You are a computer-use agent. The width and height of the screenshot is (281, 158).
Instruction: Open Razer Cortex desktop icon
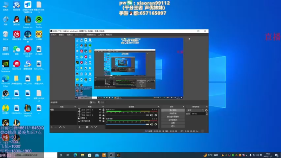pyautogui.click(x=39, y=22)
